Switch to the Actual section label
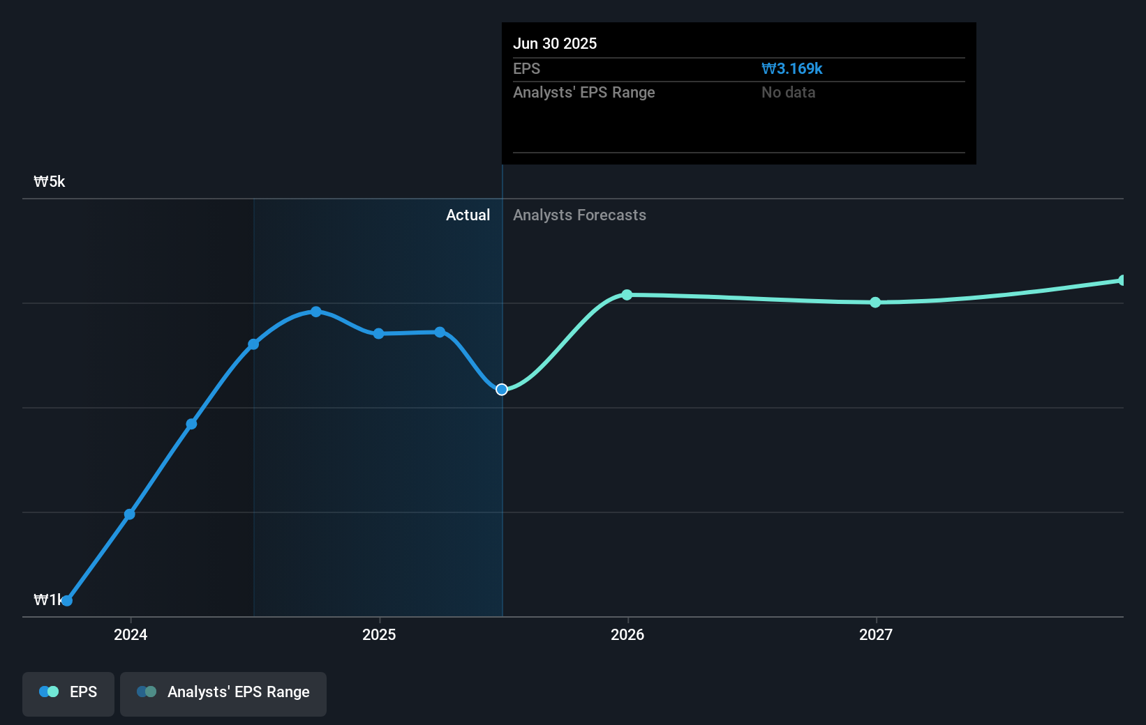Viewport: 1146px width, 725px height. coord(468,215)
